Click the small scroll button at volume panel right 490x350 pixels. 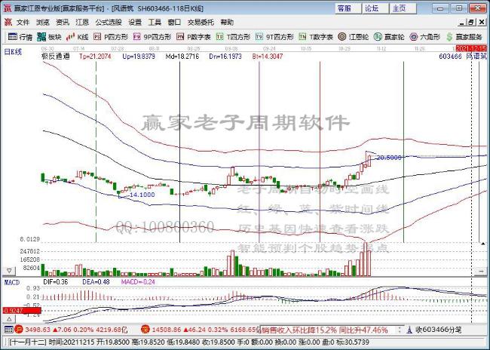coord(480,272)
